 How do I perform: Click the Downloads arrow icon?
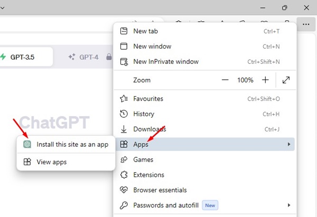click(x=124, y=129)
